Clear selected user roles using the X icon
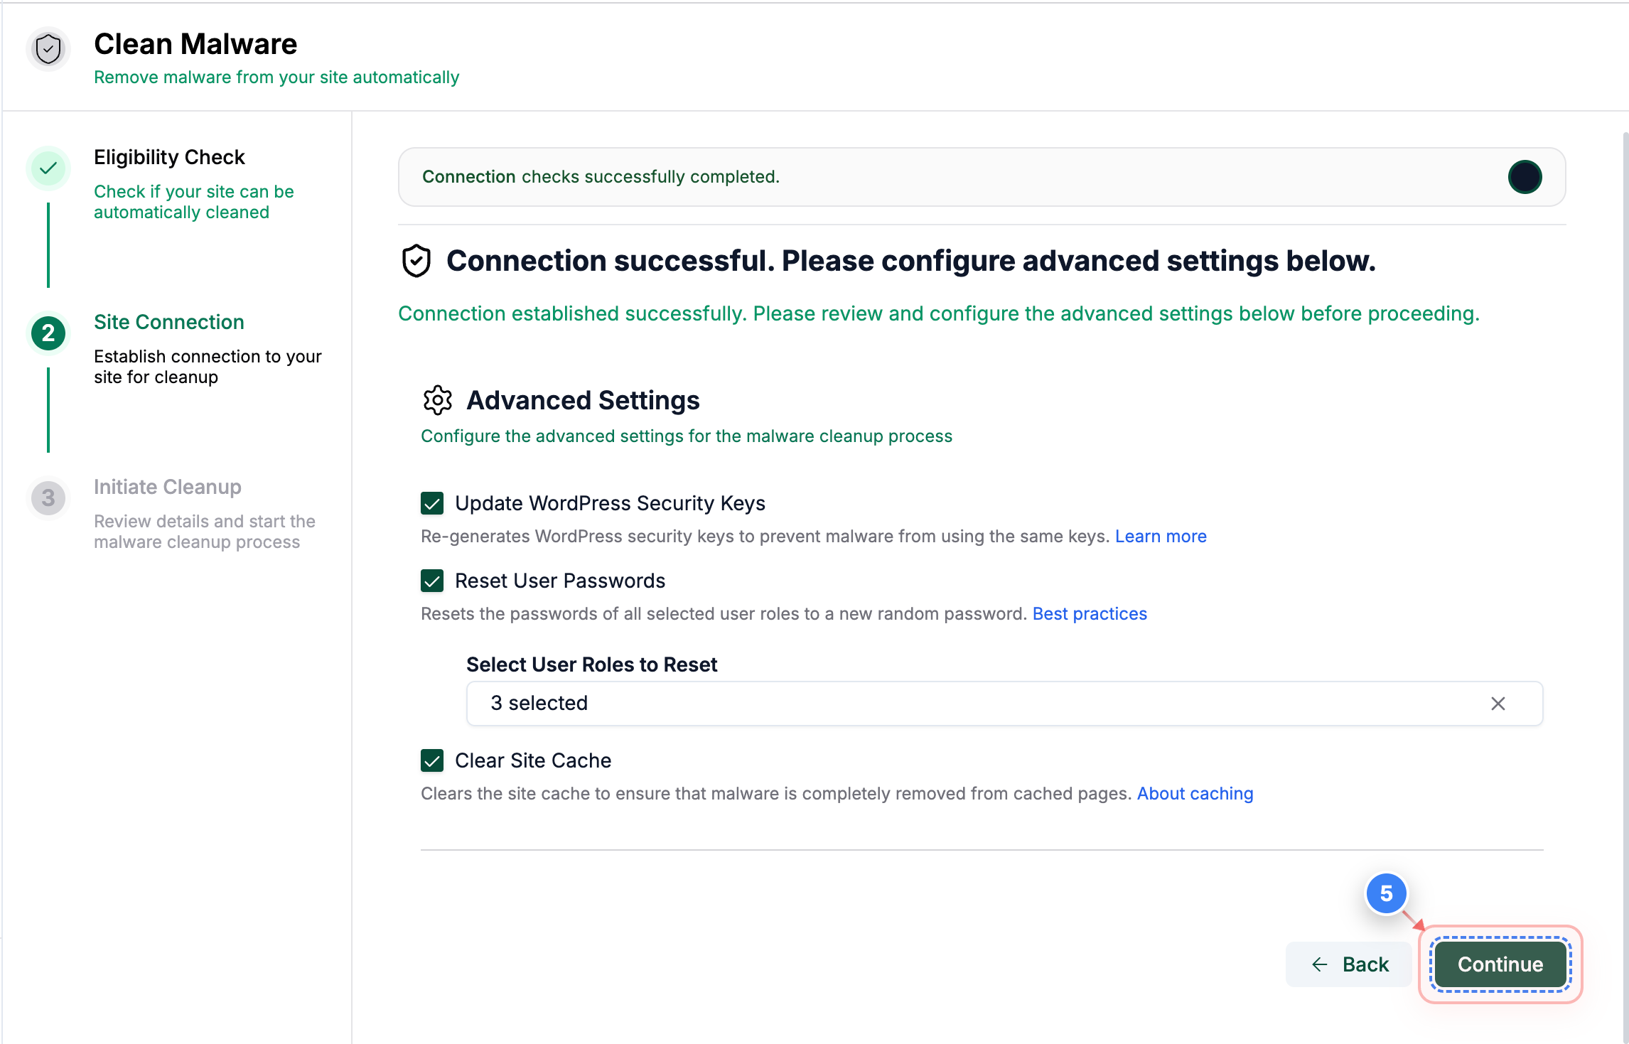This screenshot has height=1044, width=1629. (x=1498, y=704)
